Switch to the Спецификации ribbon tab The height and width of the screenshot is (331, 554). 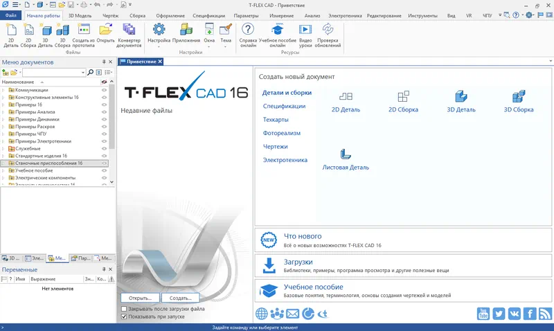coord(209,15)
